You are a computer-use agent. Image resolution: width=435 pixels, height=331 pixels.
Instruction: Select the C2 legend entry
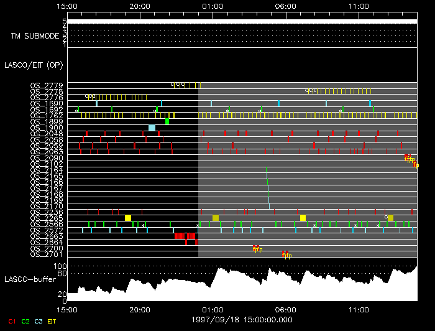[25, 321]
